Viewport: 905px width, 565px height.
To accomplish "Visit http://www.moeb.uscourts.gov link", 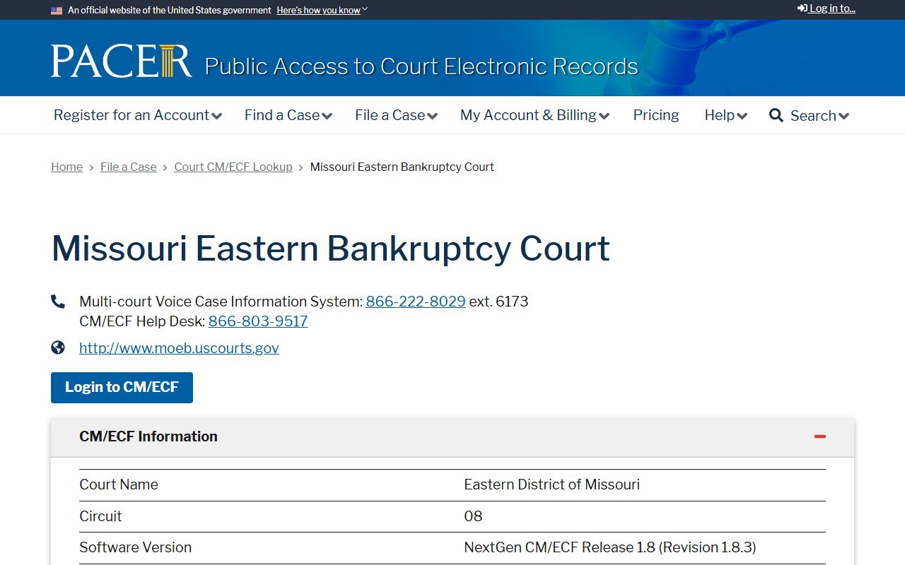I will pos(179,348).
